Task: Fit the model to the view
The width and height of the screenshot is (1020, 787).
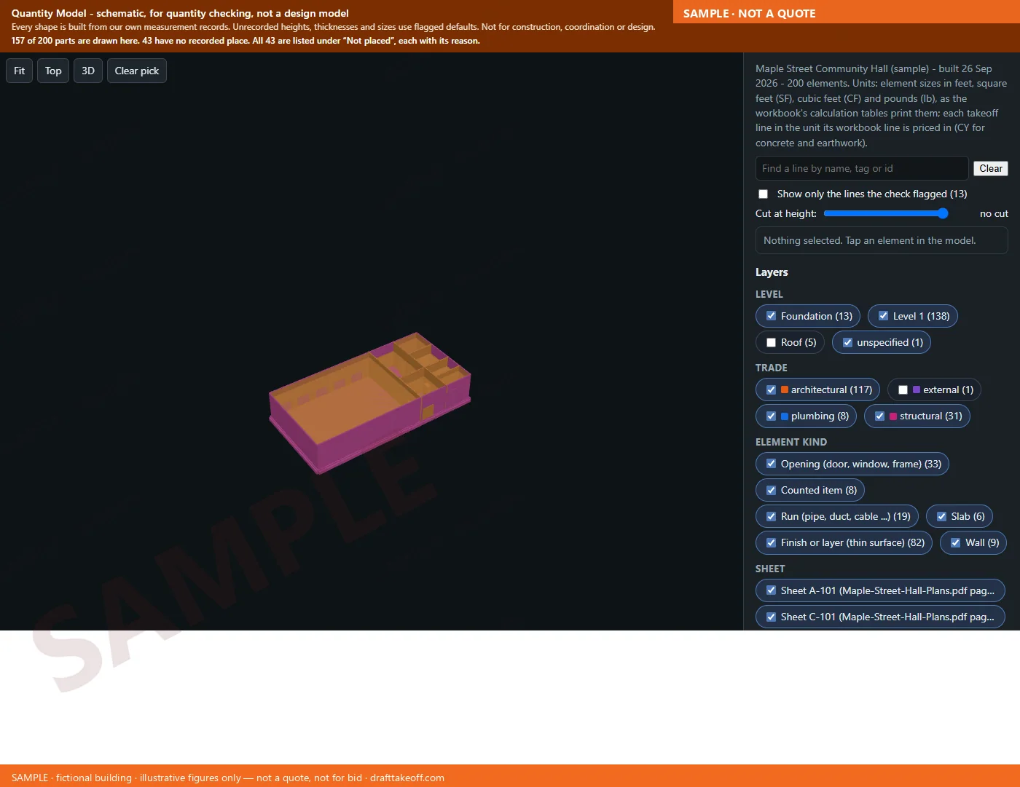Action: (x=20, y=71)
